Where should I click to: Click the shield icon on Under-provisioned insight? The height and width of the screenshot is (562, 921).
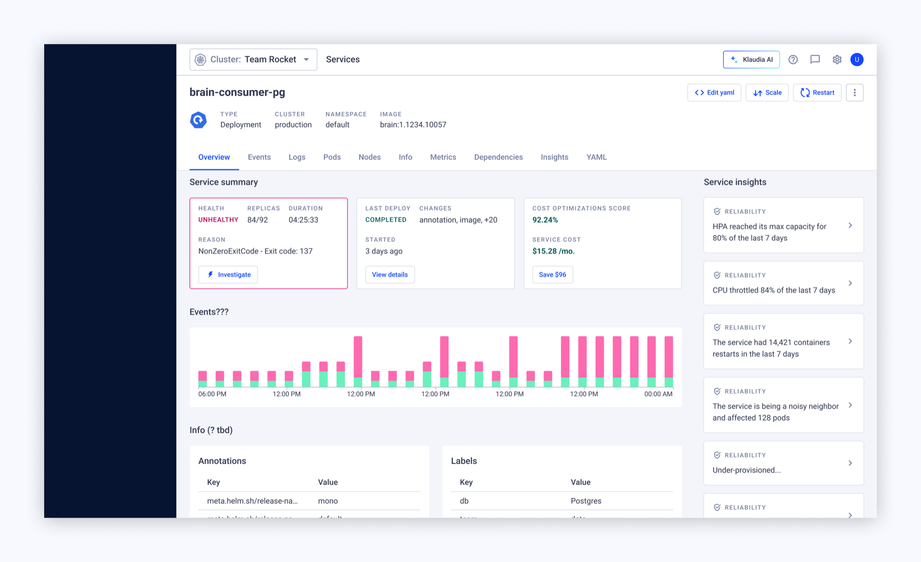click(x=717, y=456)
